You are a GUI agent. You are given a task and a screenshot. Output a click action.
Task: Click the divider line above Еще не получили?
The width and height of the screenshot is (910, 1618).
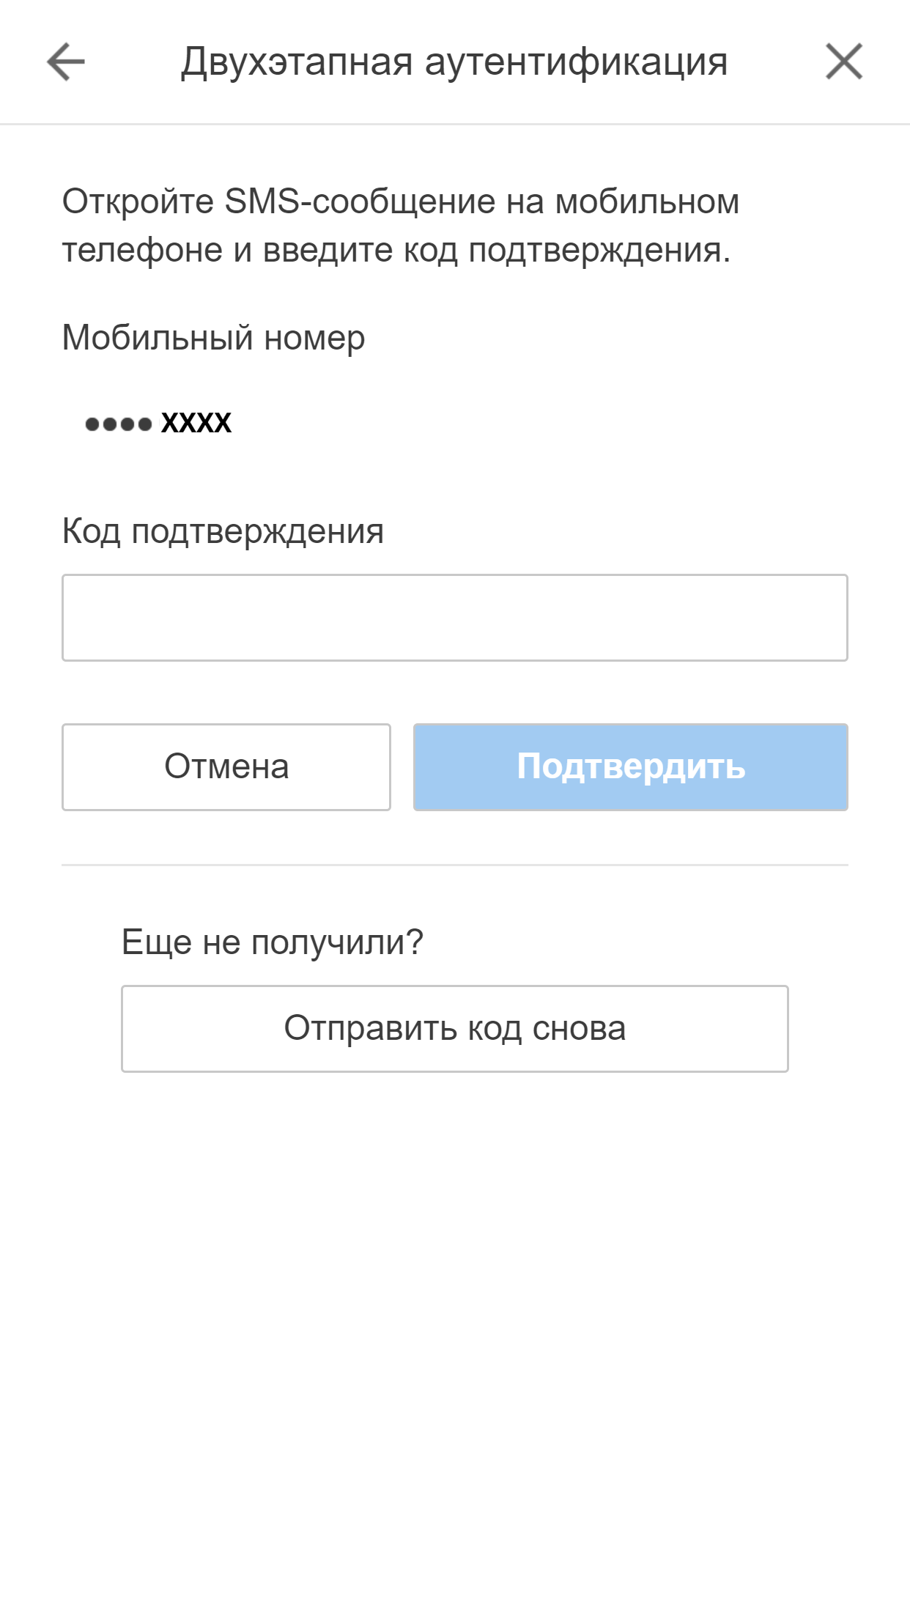(x=454, y=865)
